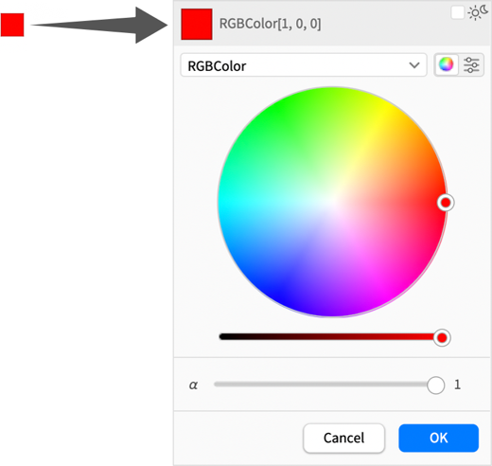Click the dark gray arrow graphic
This screenshot has height=466, width=492.
pos(99,25)
